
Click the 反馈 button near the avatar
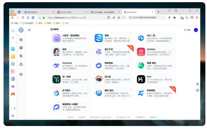click(187, 30)
